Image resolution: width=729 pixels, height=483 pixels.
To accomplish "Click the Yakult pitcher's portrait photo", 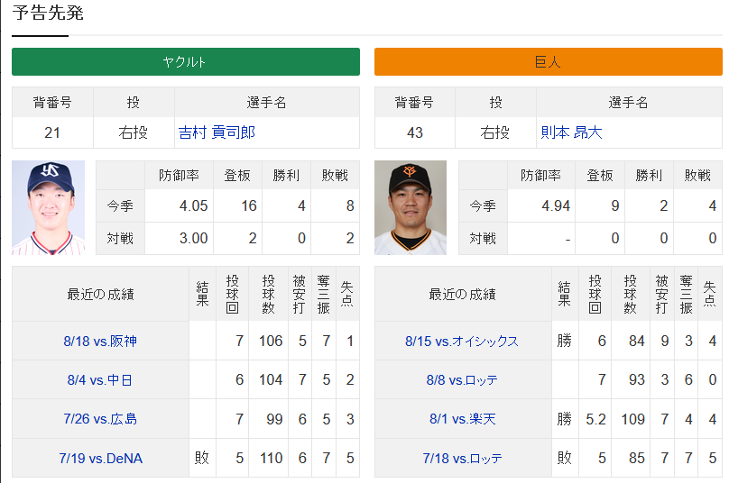I will pos(49,207).
